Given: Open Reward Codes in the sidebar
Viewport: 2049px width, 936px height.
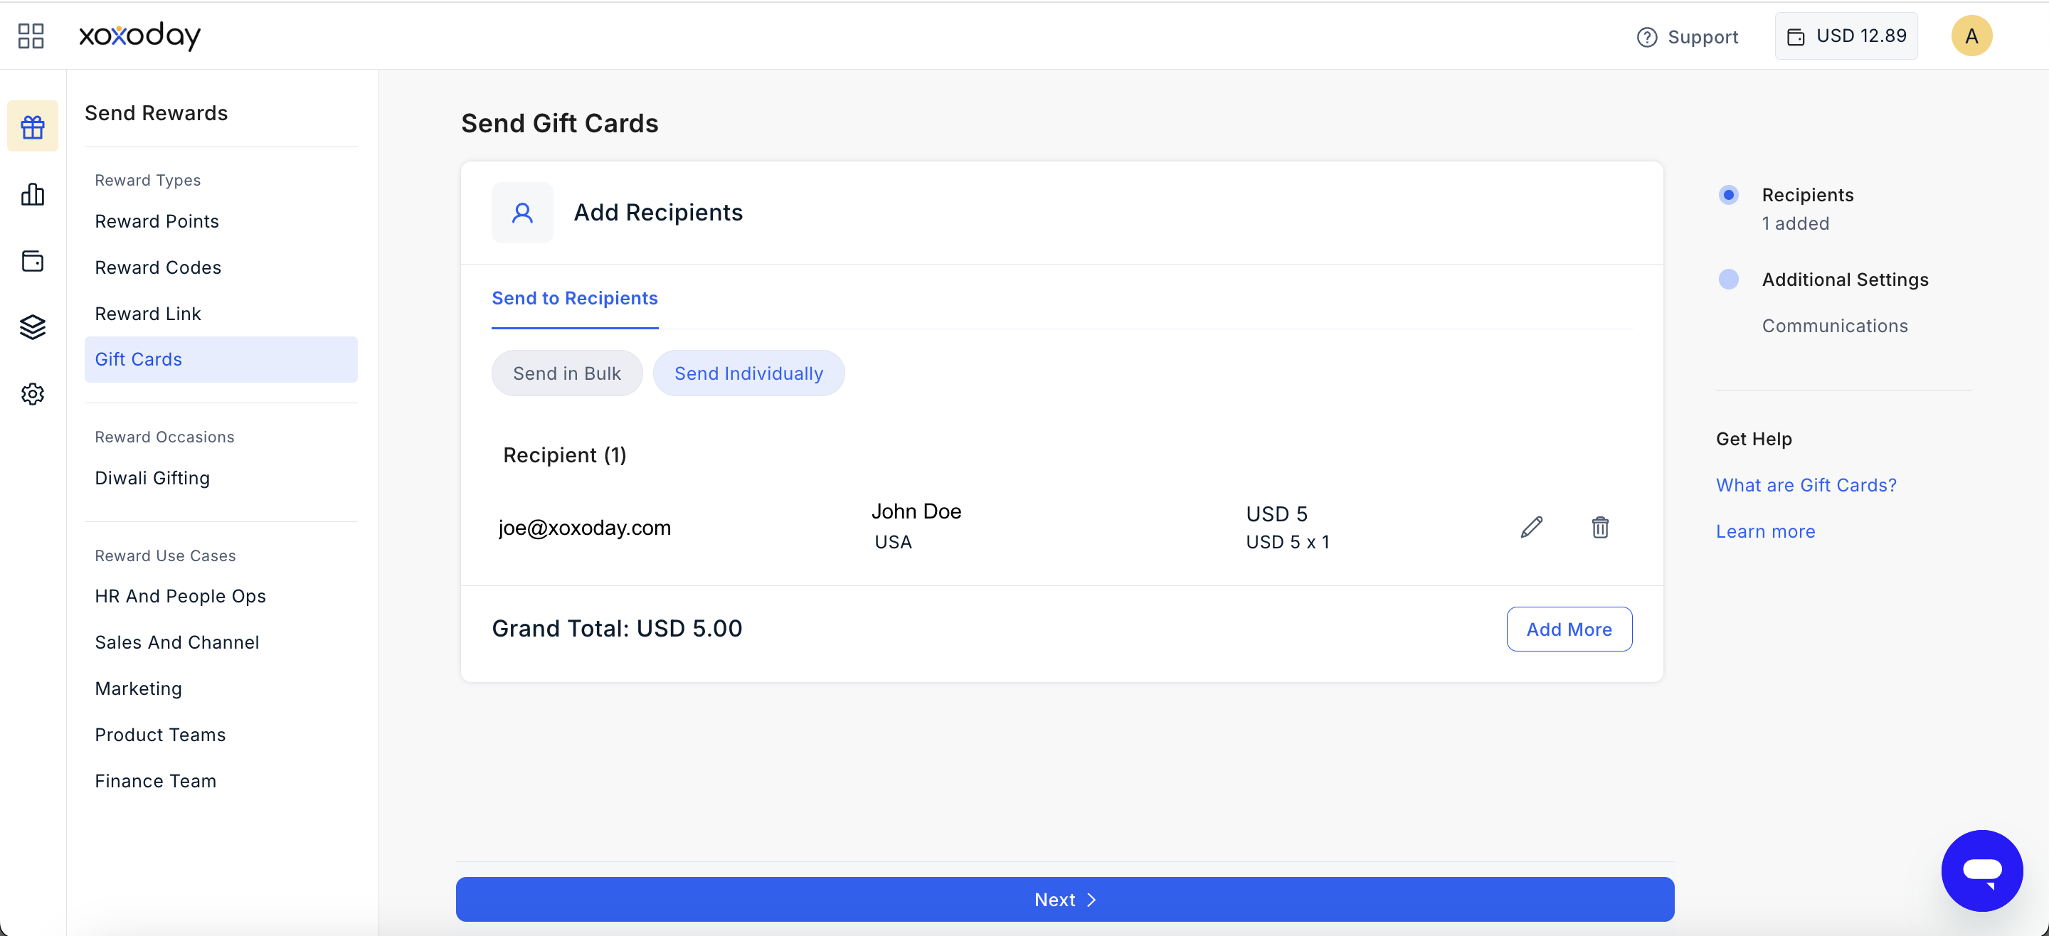Looking at the screenshot, I should click(157, 267).
